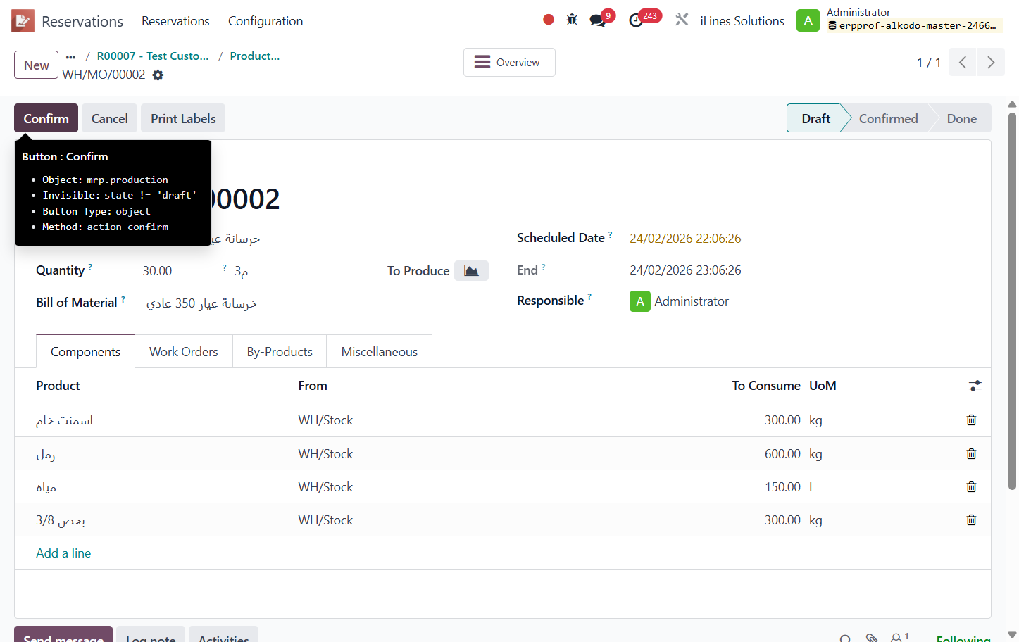Expand the breadcrumb ellipsis menu

70,56
